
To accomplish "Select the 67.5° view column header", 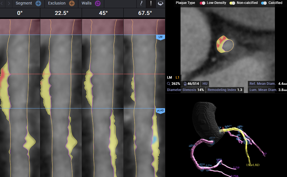I will (x=145, y=13).
